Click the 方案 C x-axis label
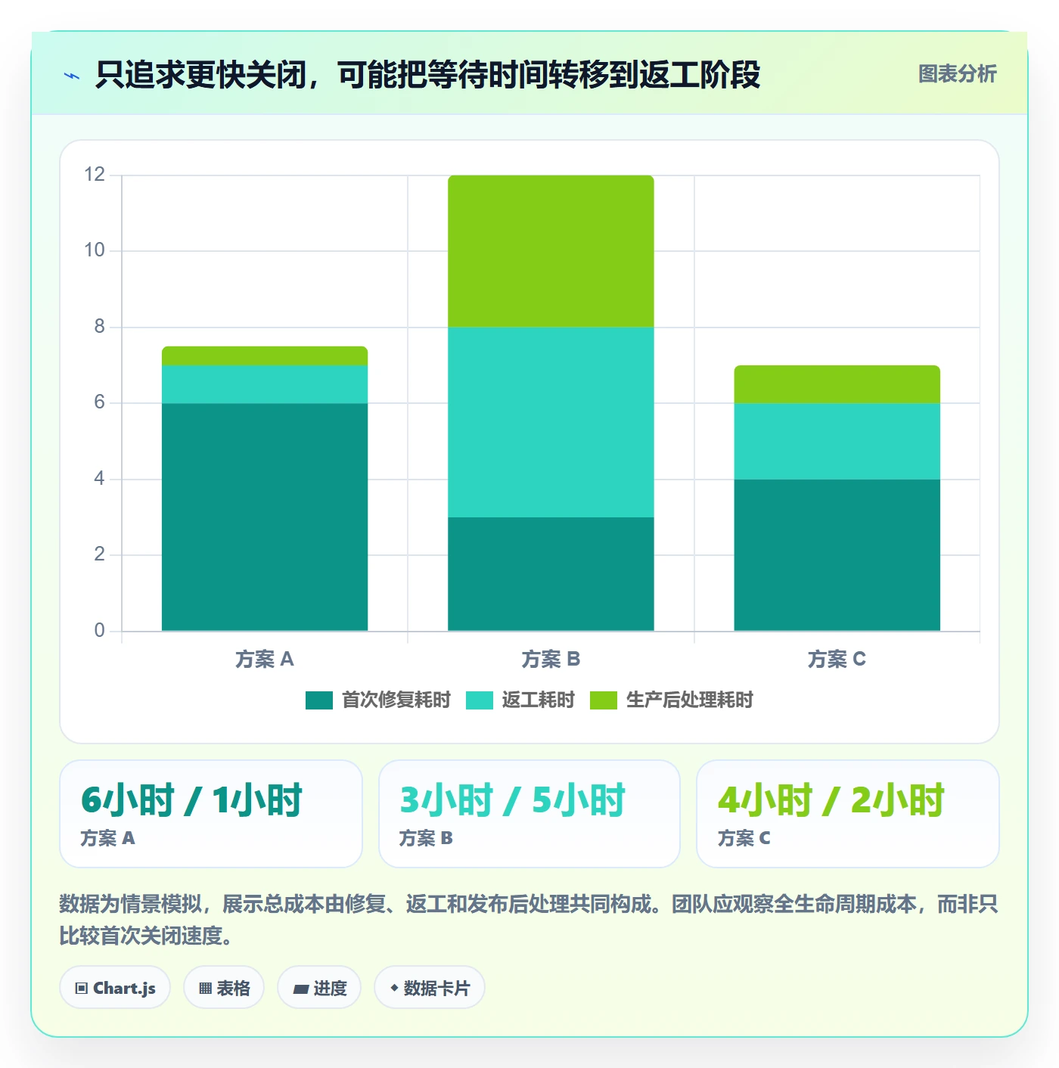This screenshot has height=1068, width=1059. [837, 660]
